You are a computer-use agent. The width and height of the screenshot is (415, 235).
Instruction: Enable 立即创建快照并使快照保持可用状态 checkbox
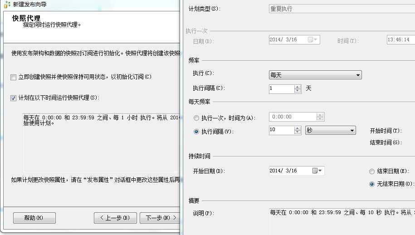pos(13,77)
